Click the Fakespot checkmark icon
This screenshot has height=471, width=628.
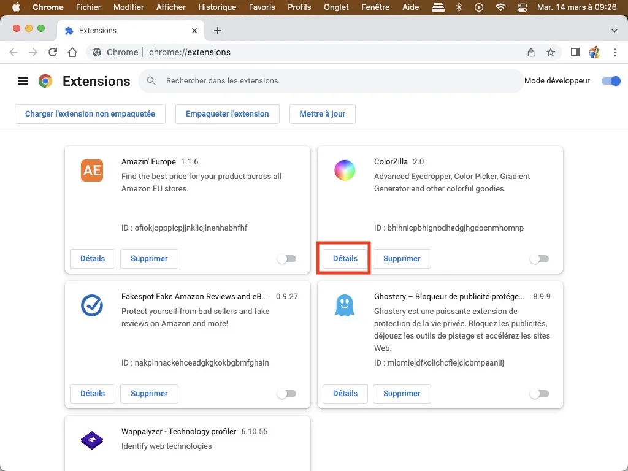point(92,305)
